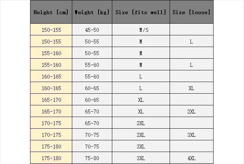Screen dimensions: 244x164
Task: Select the 3XL loose size cell
Action: (x=192, y=135)
